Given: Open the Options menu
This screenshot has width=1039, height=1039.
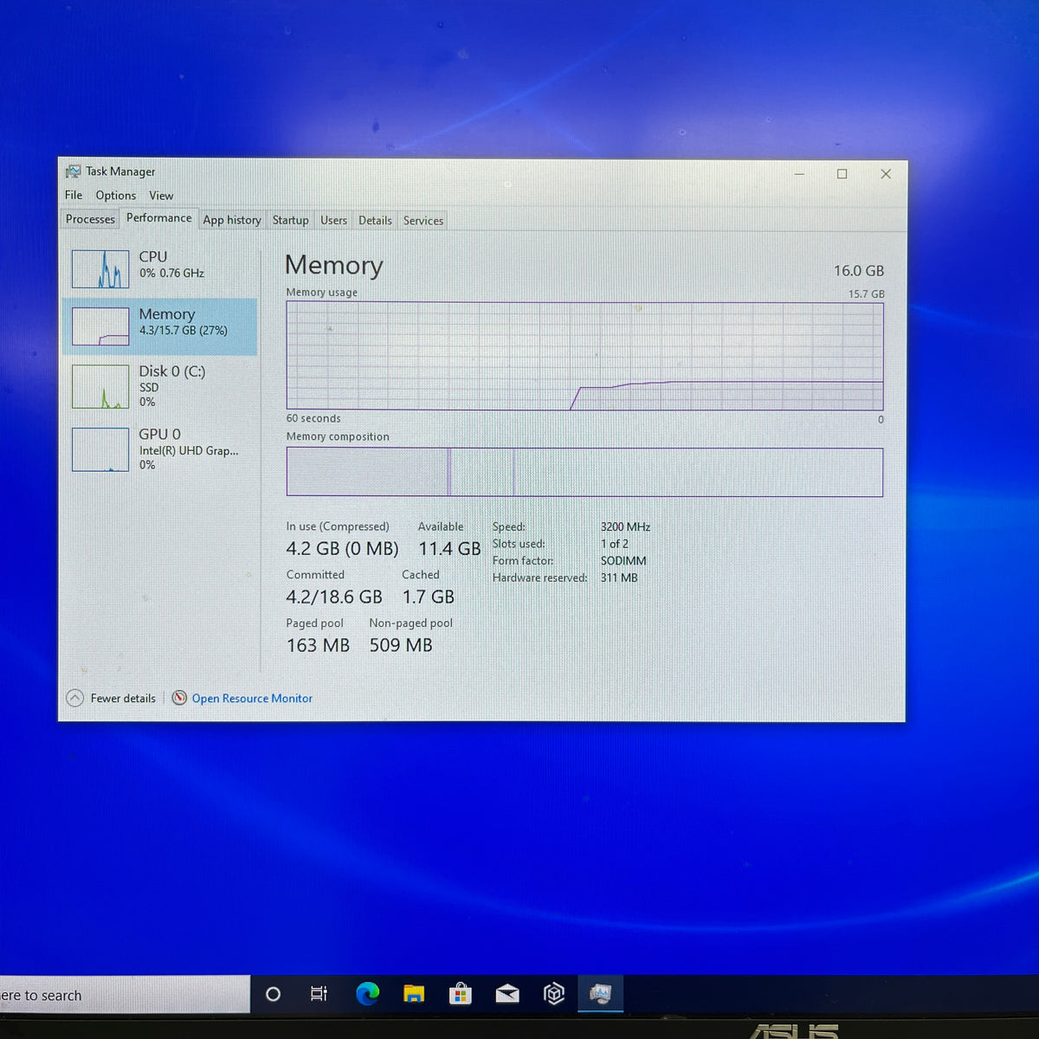Looking at the screenshot, I should [x=116, y=196].
